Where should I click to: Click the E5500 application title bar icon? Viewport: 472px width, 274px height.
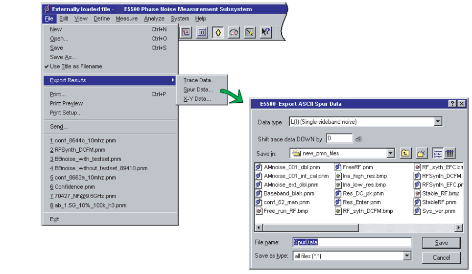click(47, 9)
